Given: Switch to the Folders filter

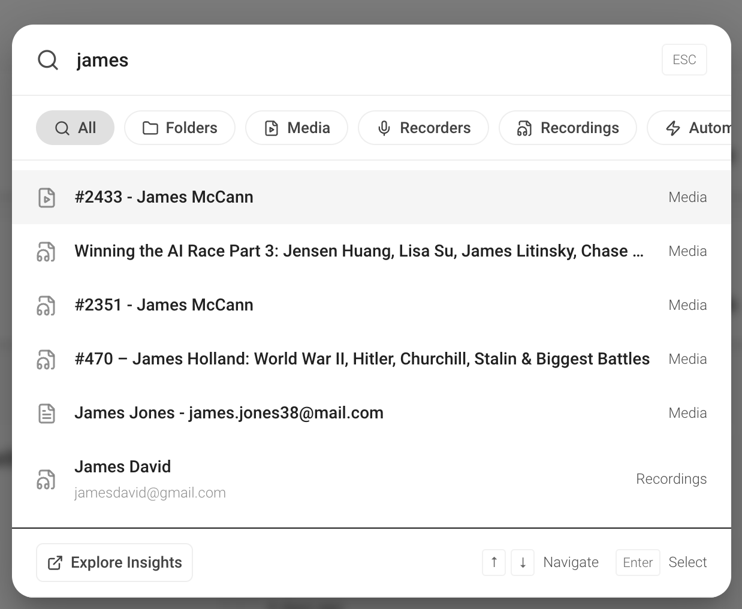Looking at the screenshot, I should (180, 128).
